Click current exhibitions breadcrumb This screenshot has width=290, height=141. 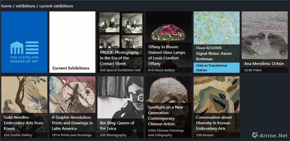coord(56,6)
